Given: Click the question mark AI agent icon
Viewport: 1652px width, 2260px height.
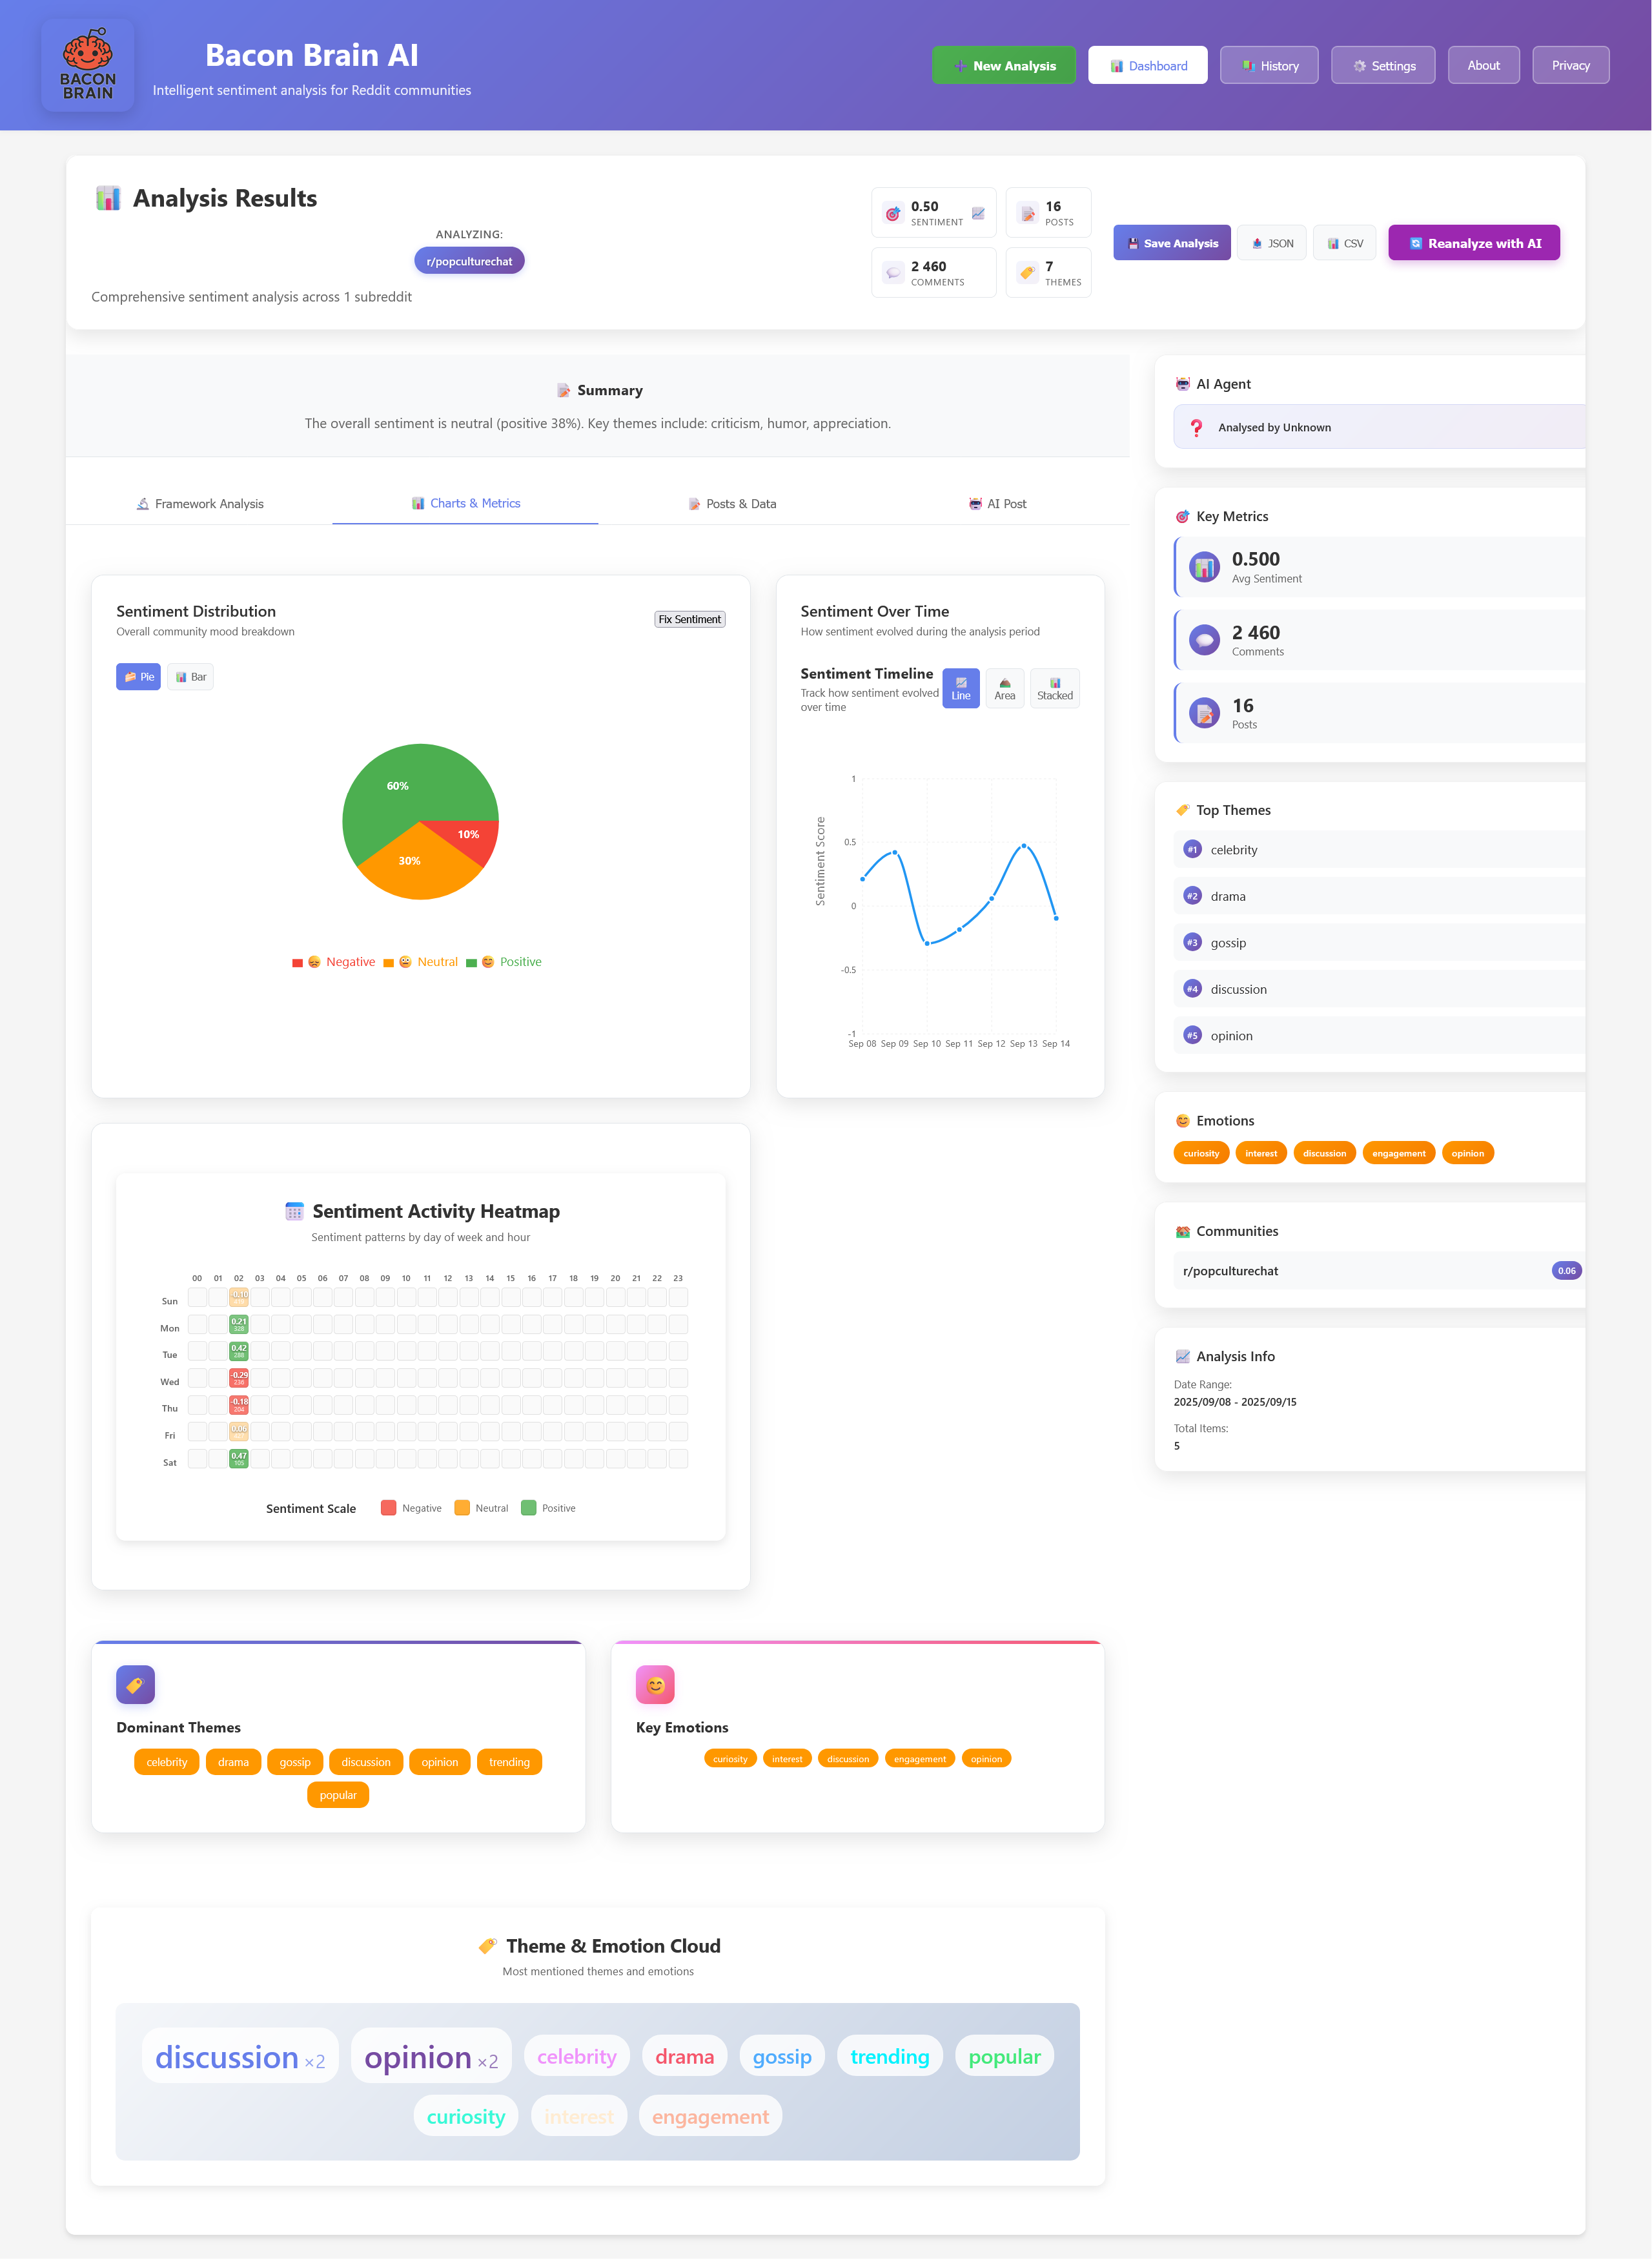Looking at the screenshot, I should tap(1196, 427).
